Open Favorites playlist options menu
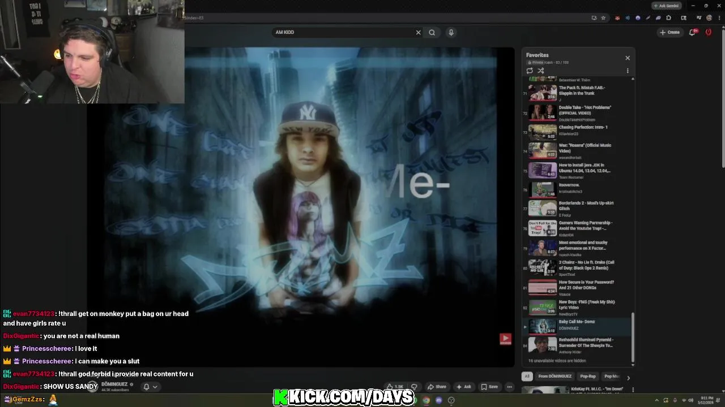This screenshot has height=407, width=725. (628, 71)
